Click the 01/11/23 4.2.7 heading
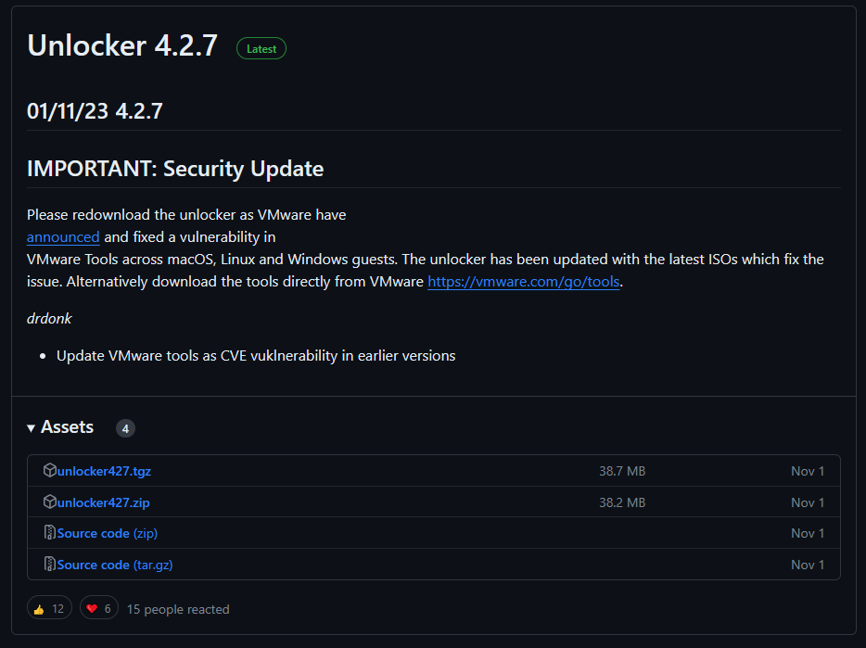The image size is (866, 648). pos(95,111)
